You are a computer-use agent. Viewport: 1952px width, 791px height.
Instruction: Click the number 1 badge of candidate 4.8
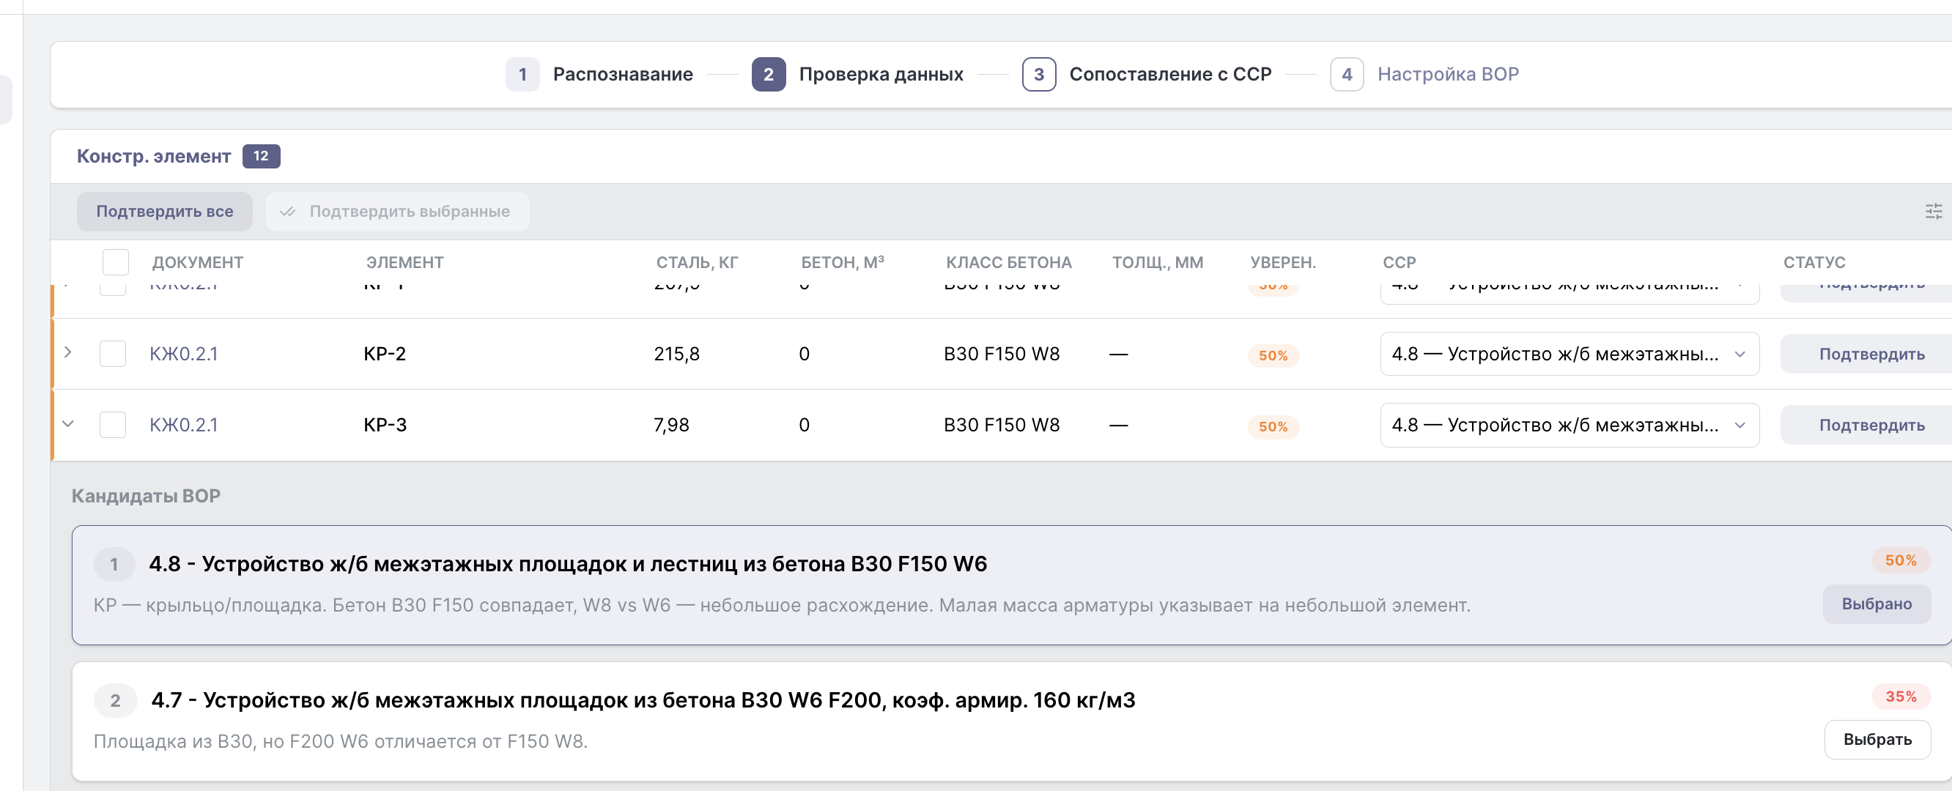point(114,564)
